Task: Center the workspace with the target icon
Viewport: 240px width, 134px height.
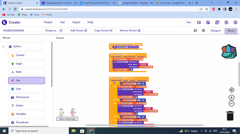Action: [x=232, y=90]
